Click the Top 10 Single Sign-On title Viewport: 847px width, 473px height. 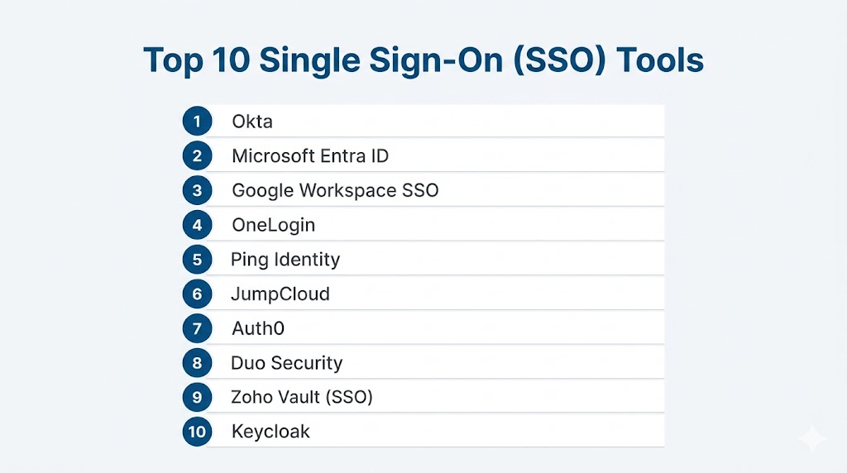(423, 60)
